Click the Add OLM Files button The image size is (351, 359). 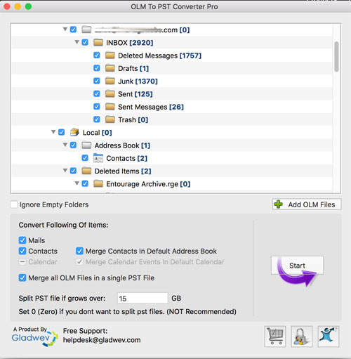307,204
